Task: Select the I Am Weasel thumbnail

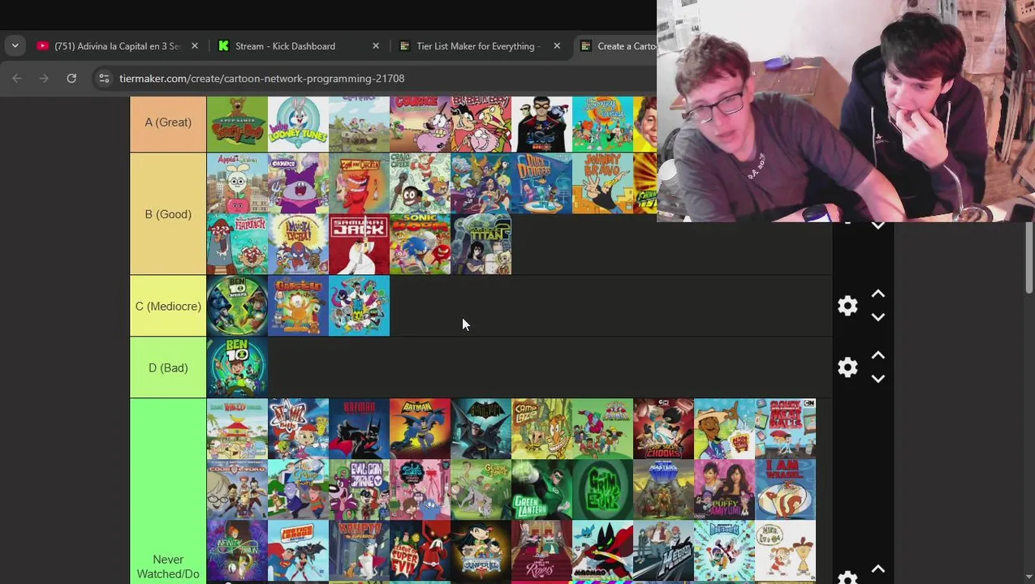Action: [x=785, y=489]
